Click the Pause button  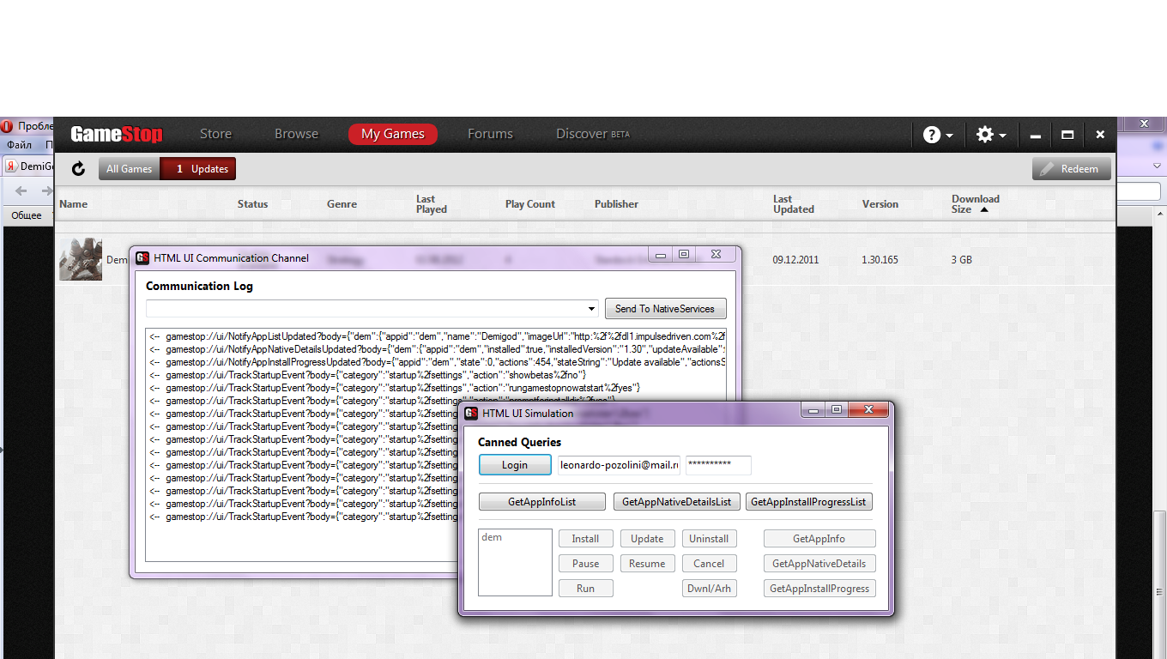pos(585,564)
